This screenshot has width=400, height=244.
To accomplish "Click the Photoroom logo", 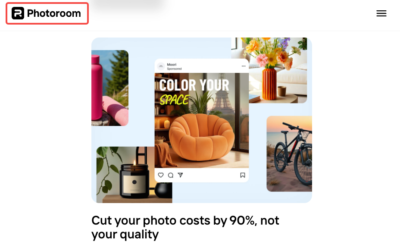I will [47, 13].
